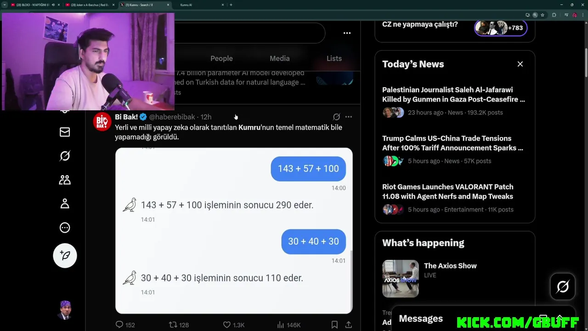
Task: Open Communities people icon in sidebar
Action: tap(65, 180)
